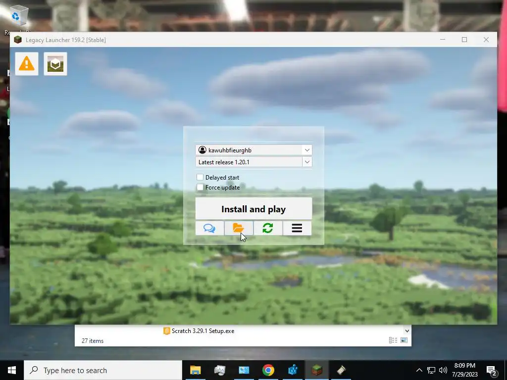Click the Legacy Launcher title bar icon

point(18,40)
